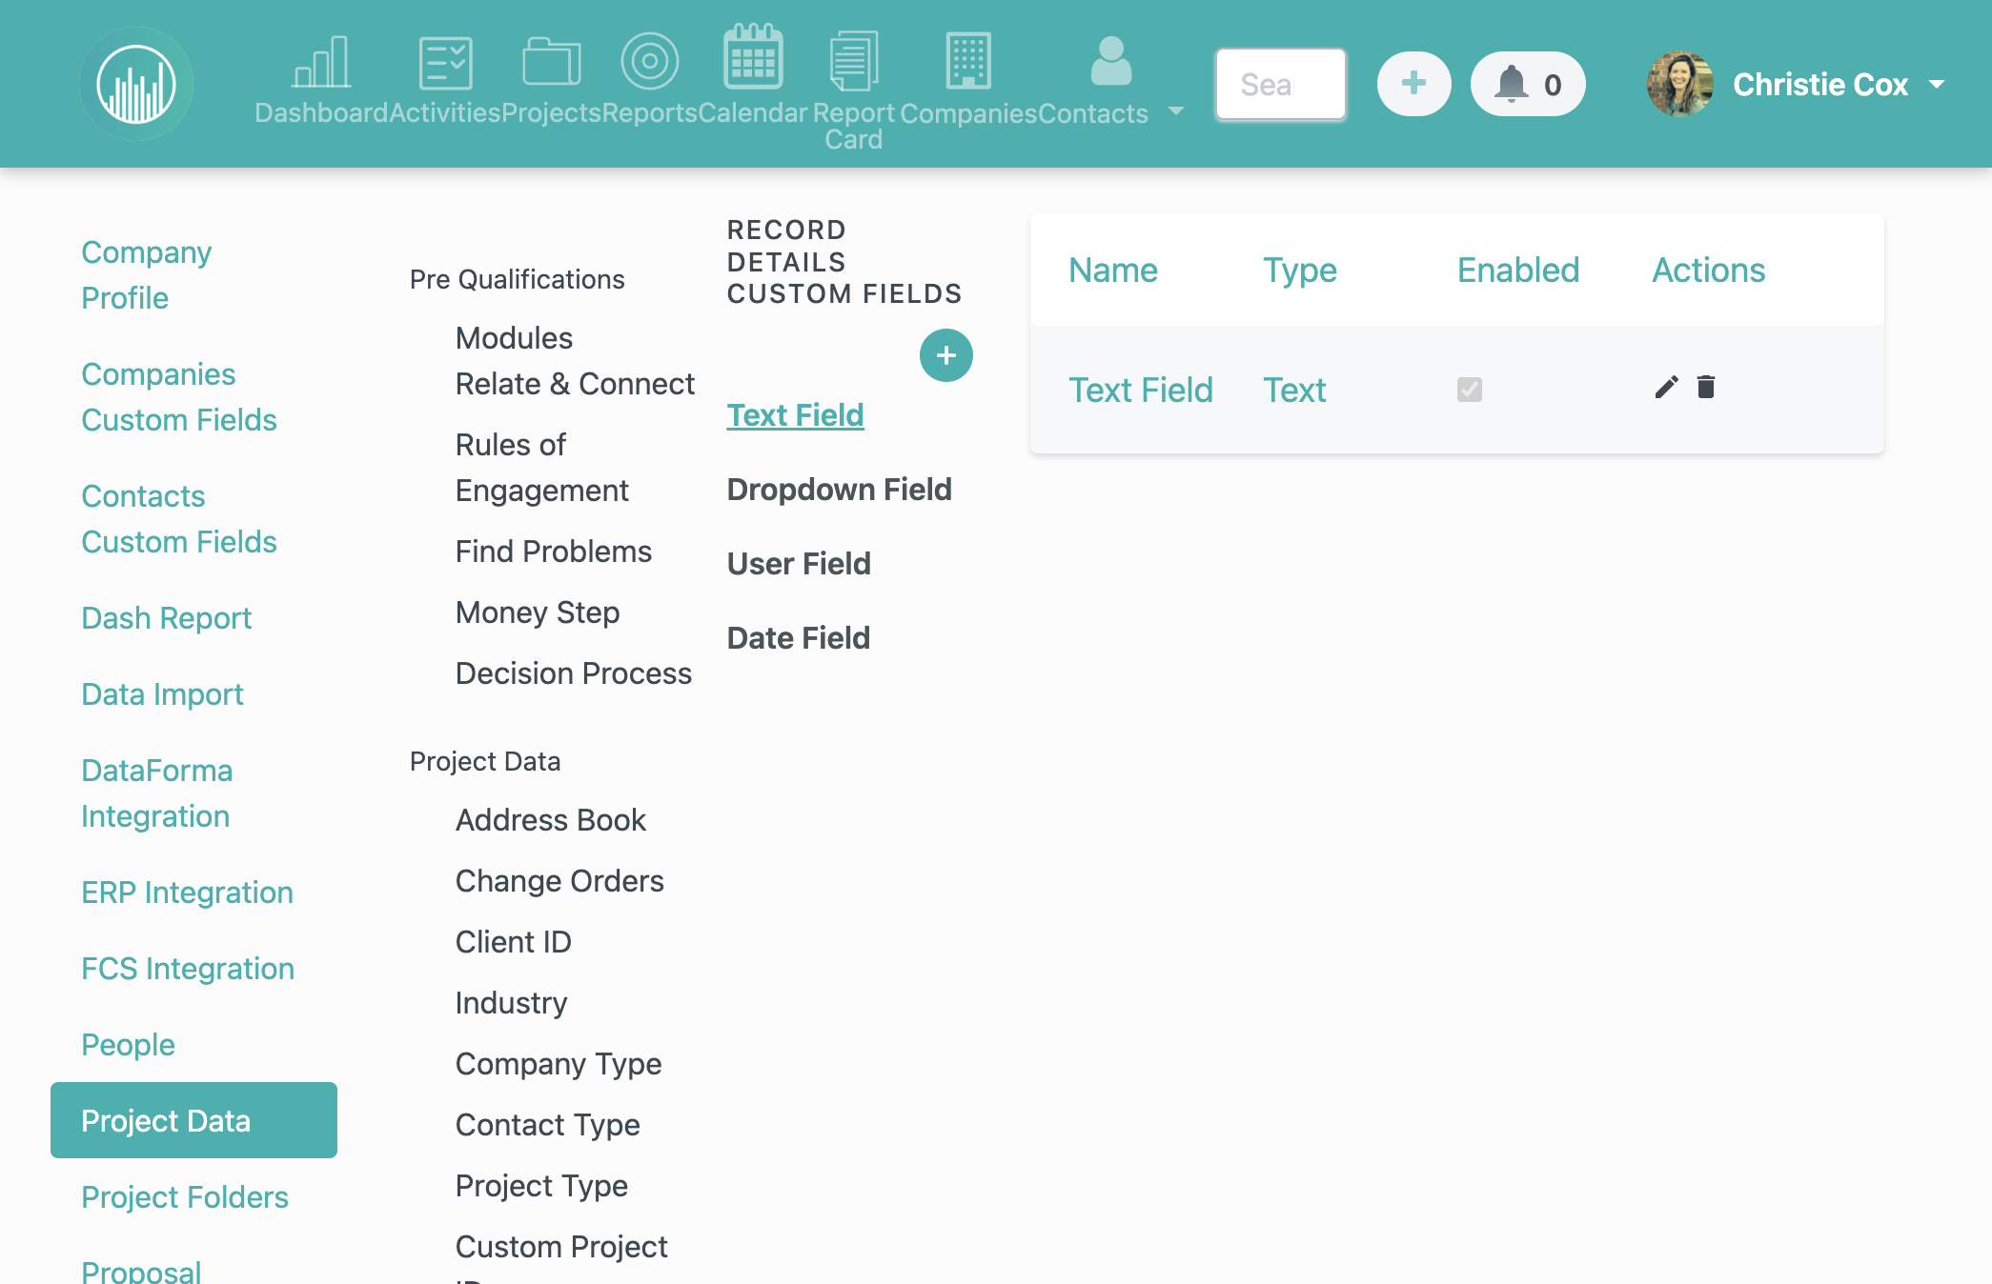Add a new custom field with plus
The image size is (1992, 1284).
click(945, 355)
